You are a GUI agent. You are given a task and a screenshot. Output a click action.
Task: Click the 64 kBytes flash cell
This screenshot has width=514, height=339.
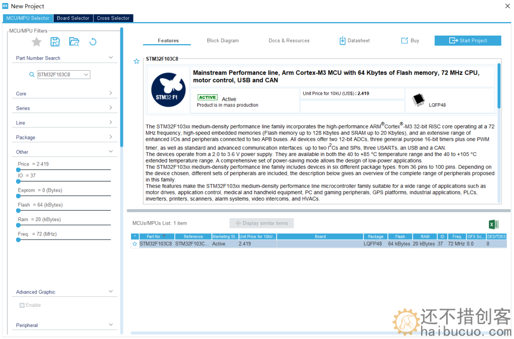399,244
